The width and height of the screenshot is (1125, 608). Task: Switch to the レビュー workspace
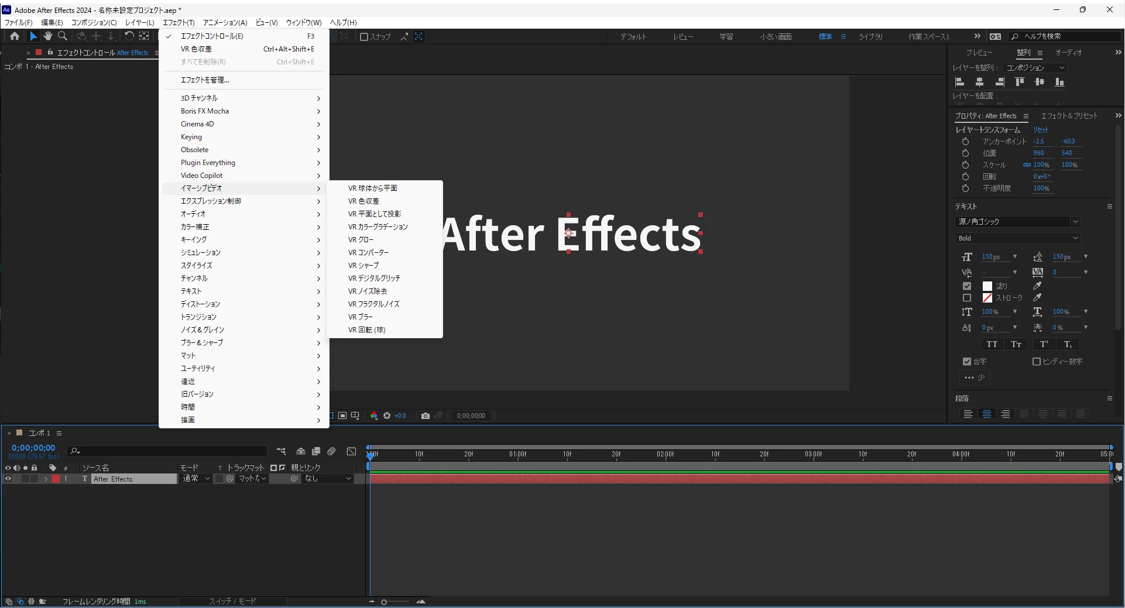683,37
